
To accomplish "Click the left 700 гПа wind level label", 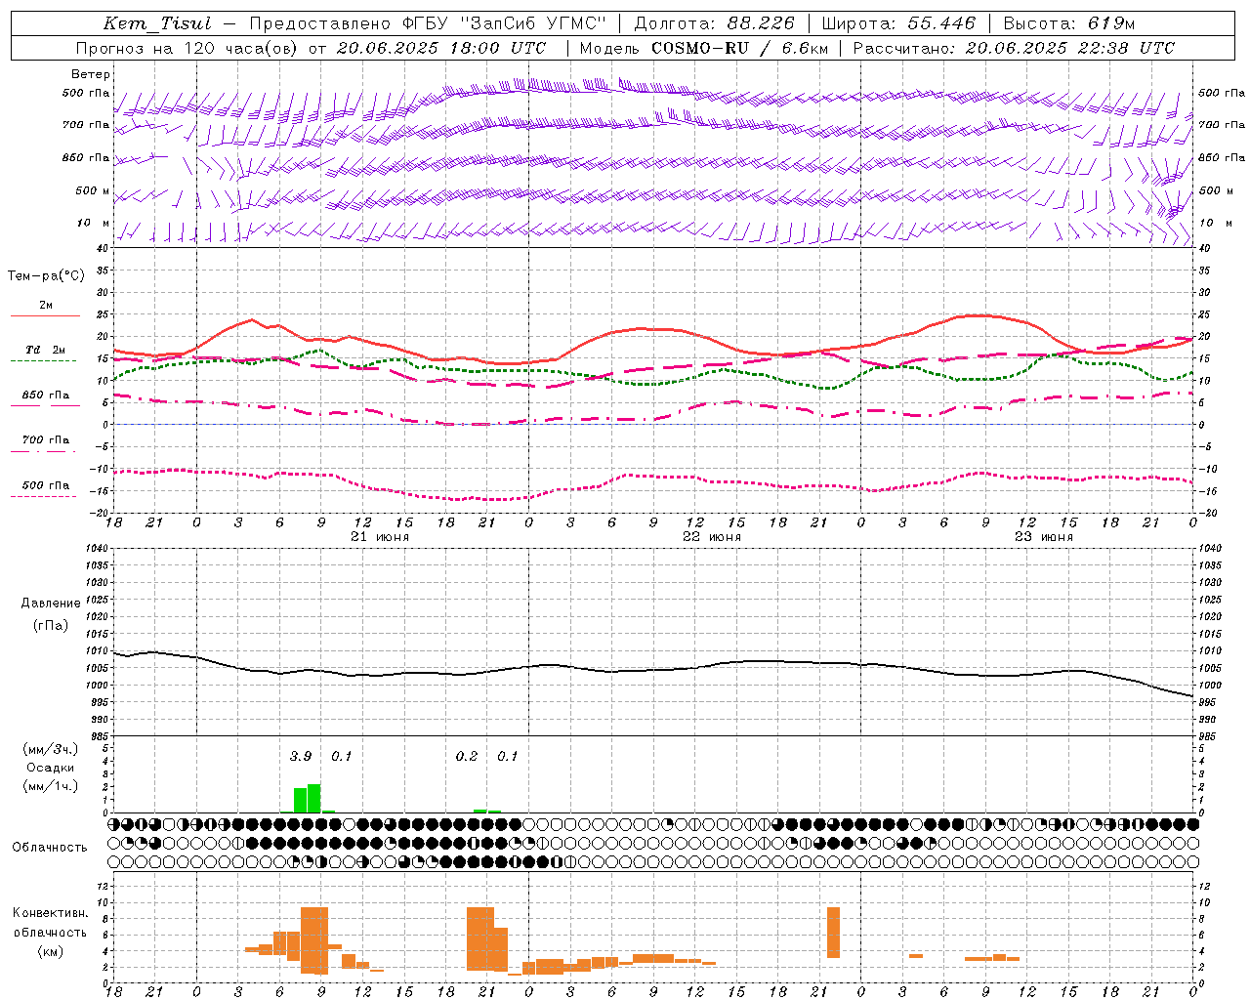I will (x=86, y=125).
